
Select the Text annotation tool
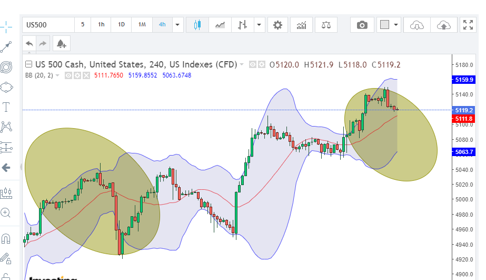pyautogui.click(x=6, y=107)
